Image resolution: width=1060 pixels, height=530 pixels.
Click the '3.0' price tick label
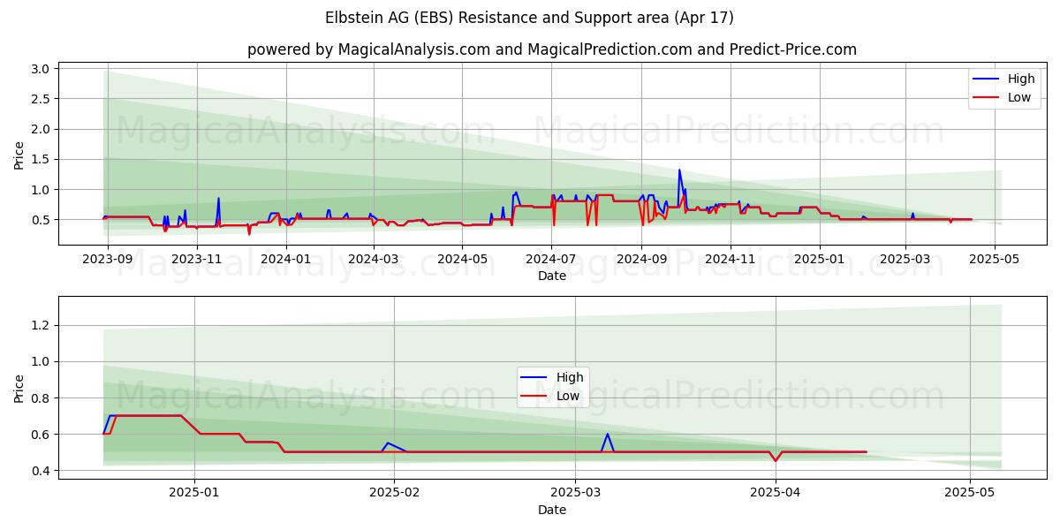coord(42,69)
